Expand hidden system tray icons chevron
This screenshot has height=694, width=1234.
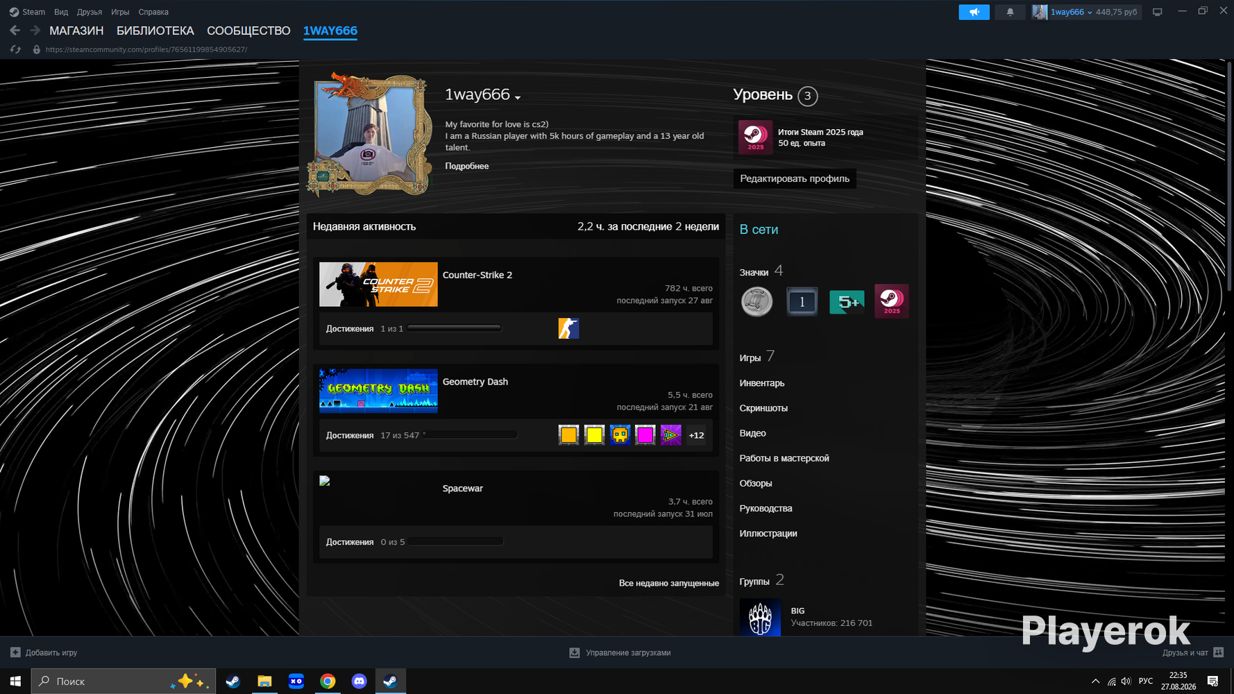point(1095,681)
